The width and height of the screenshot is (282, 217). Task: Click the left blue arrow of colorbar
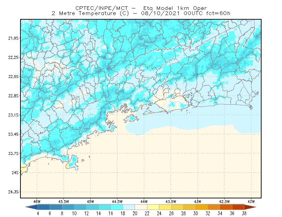(x=32, y=207)
